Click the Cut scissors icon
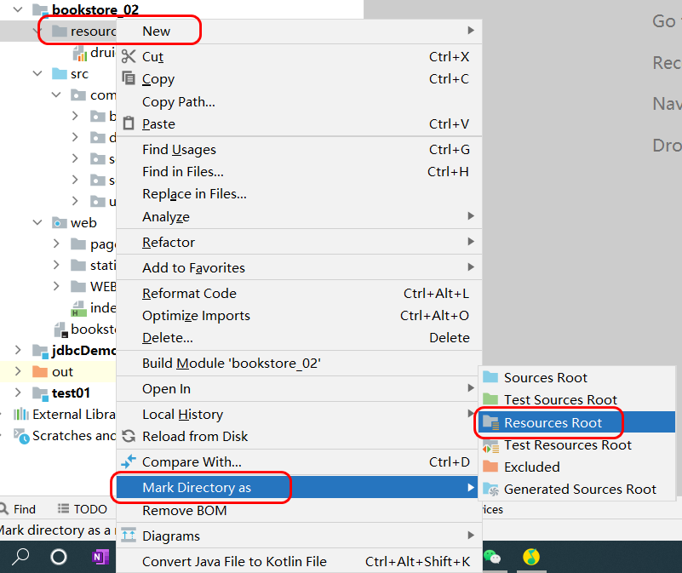682x573 pixels. coord(129,56)
